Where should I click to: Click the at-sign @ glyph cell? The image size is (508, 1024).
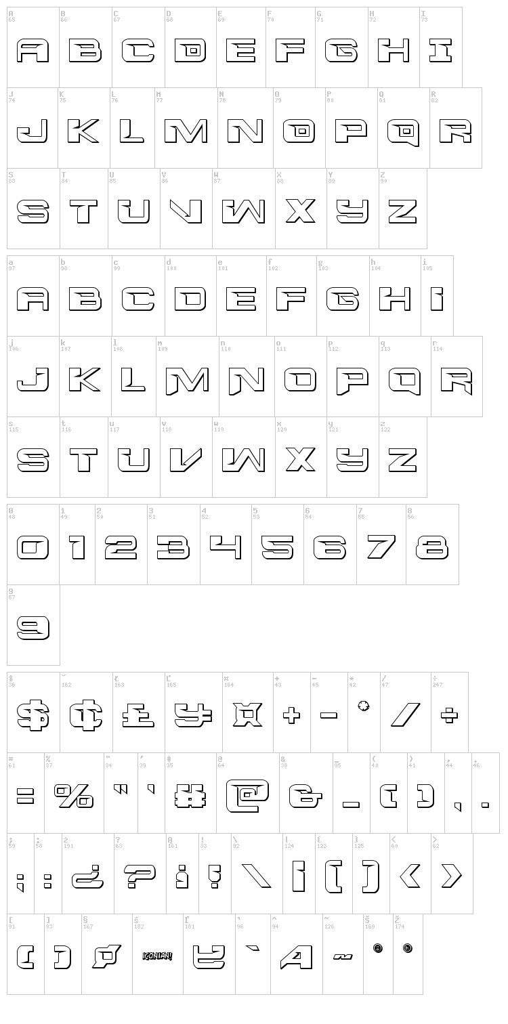(248, 794)
